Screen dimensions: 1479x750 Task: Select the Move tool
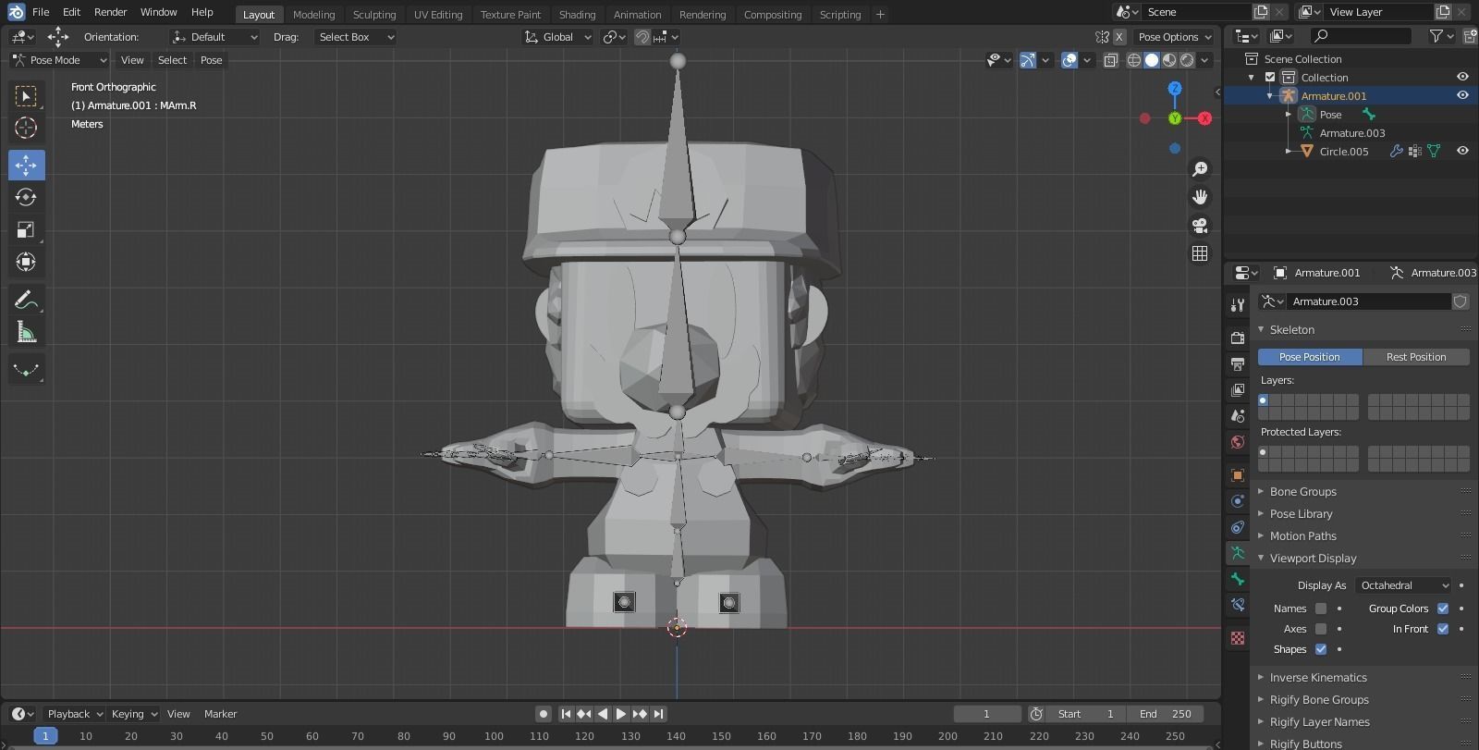[26, 166]
